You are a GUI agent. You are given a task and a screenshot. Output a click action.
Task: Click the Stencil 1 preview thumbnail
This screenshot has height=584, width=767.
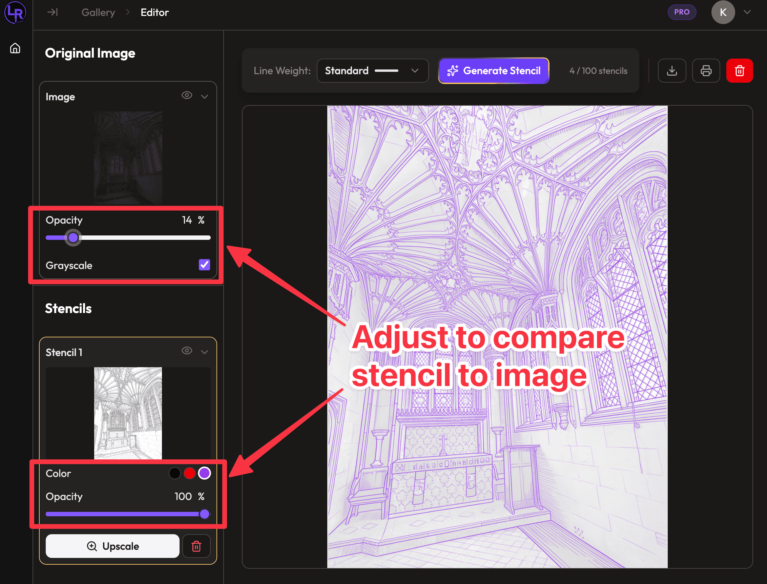[x=128, y=414]
